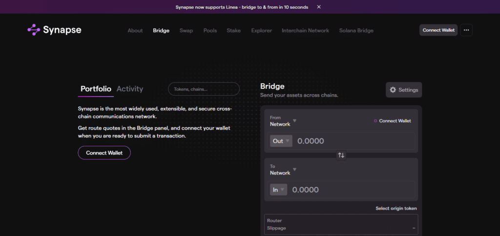Click the Slippage label
This screenshot has height=236, width=500.
tap(276, 228)
